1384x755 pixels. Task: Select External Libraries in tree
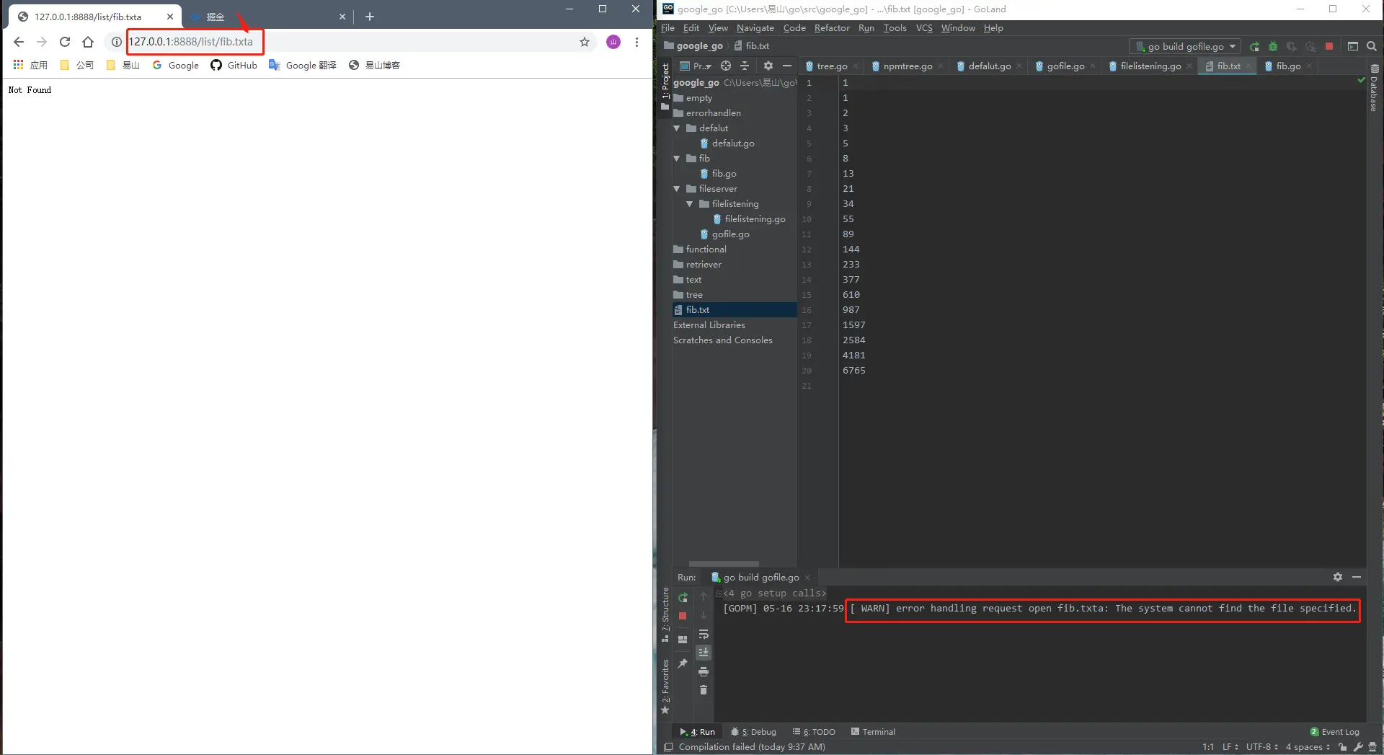[x=709, y=325]
